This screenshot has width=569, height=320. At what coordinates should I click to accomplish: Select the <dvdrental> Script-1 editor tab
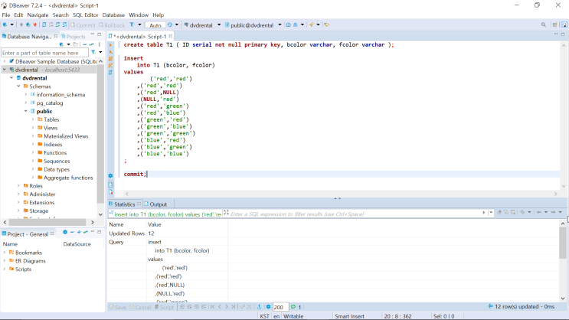point(139,37)
